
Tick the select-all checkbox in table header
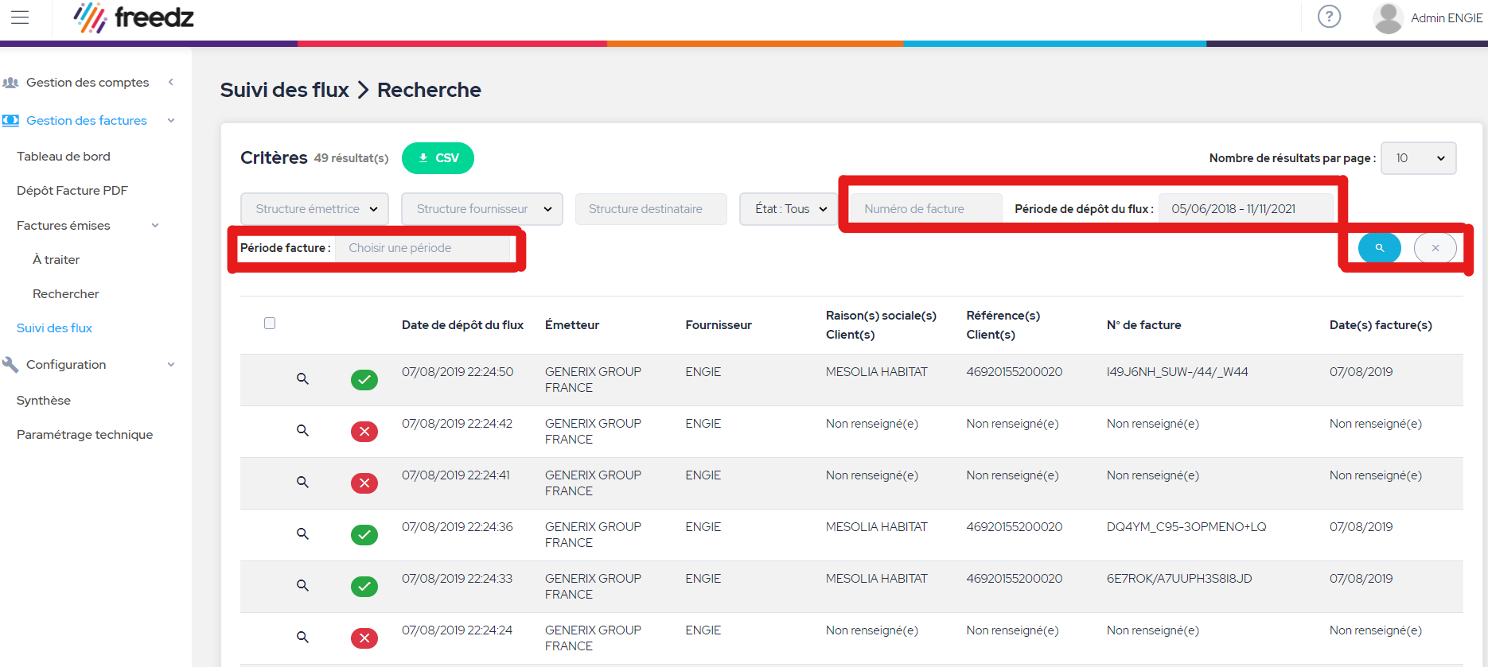pos(270,324)
